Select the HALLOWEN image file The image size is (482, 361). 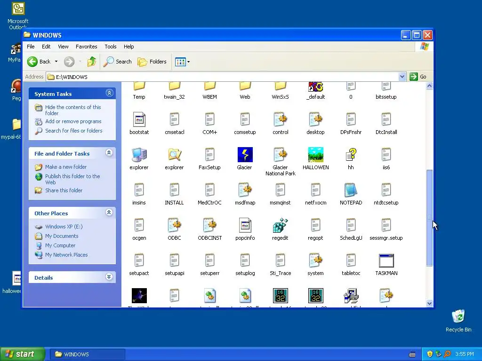(315, 155)
